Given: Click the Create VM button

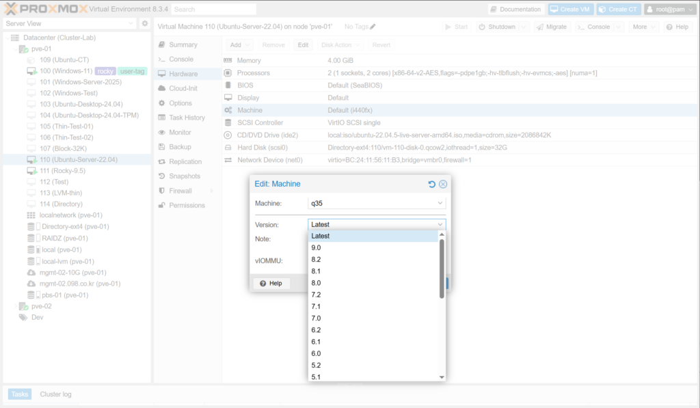Looking at the screenshot, I should click(x=570, y=10).
